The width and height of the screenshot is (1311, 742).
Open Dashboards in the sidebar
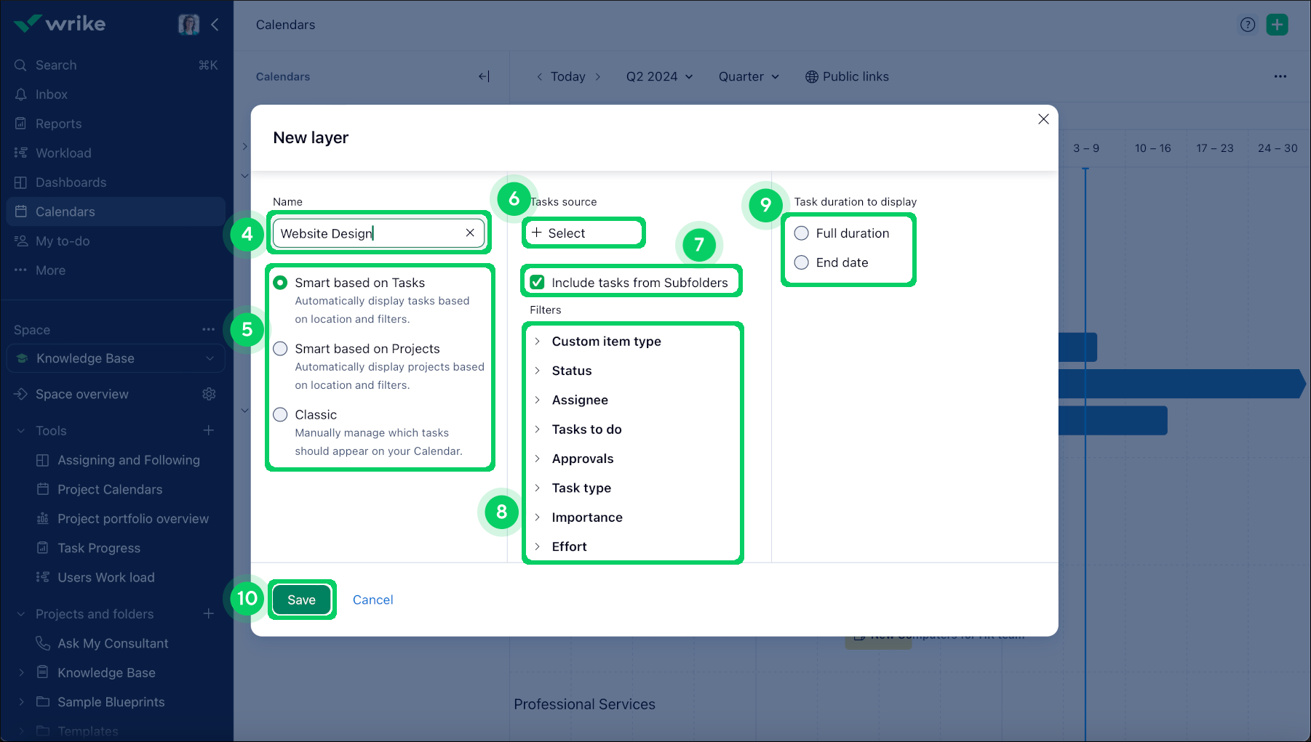coord(71,182)
